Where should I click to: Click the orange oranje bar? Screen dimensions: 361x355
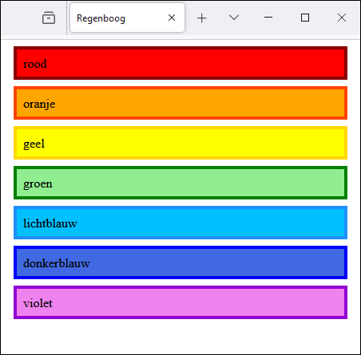pyautogui.click(x=180, y=103)
